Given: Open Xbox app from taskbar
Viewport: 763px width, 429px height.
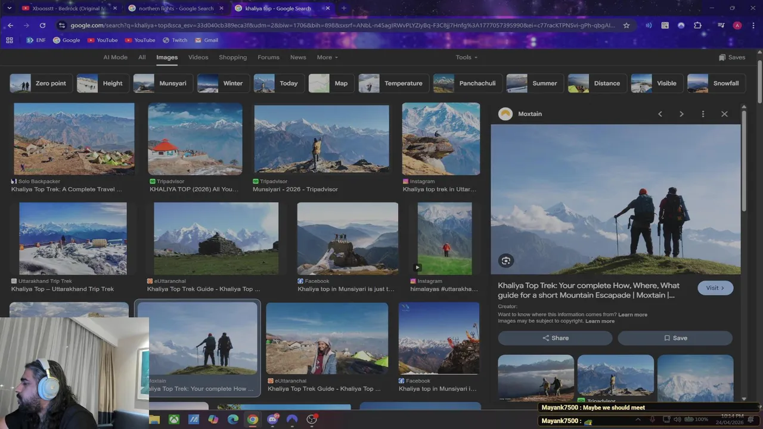Looking at the screenshot, I should coord(174,419).
